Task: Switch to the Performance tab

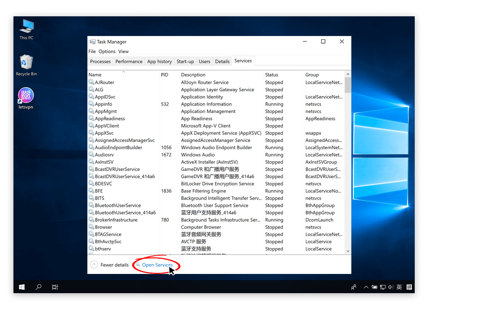Action: (129, 61)
